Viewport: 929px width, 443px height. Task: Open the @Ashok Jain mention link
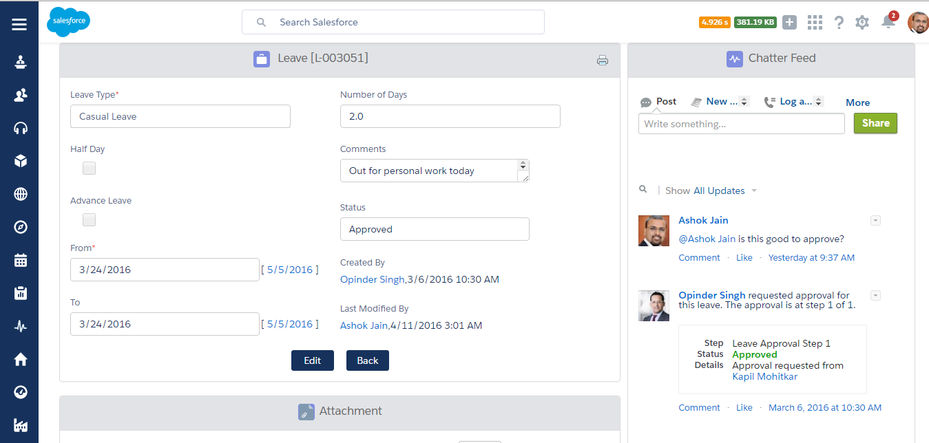(707, 239)
